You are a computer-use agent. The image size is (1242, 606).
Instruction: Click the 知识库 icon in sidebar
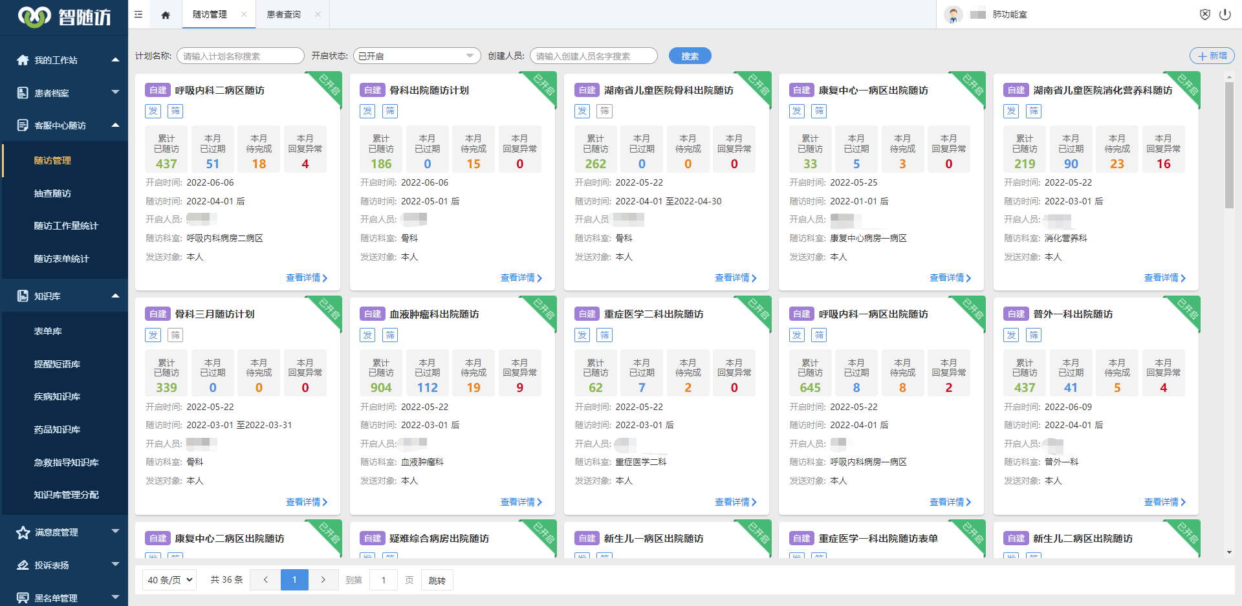[23, 296]
